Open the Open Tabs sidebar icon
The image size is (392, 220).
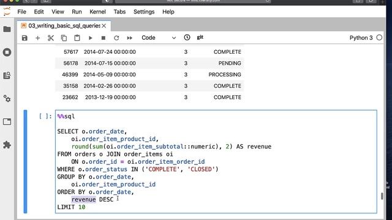pyautogui.click(x=7, y=122)
